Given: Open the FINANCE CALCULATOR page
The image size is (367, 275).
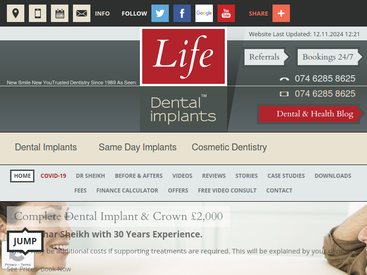Looking at the screenshot, I should [x=128, y=191].
